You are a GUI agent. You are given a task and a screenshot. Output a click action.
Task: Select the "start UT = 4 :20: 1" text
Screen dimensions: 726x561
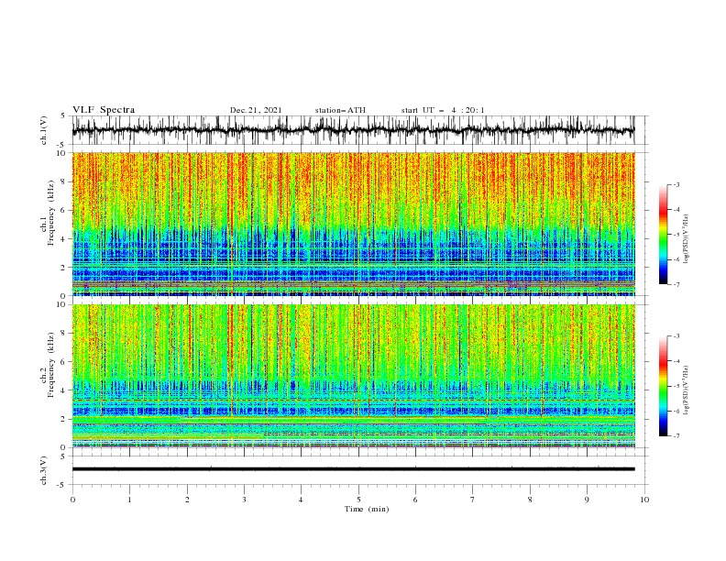443,110
